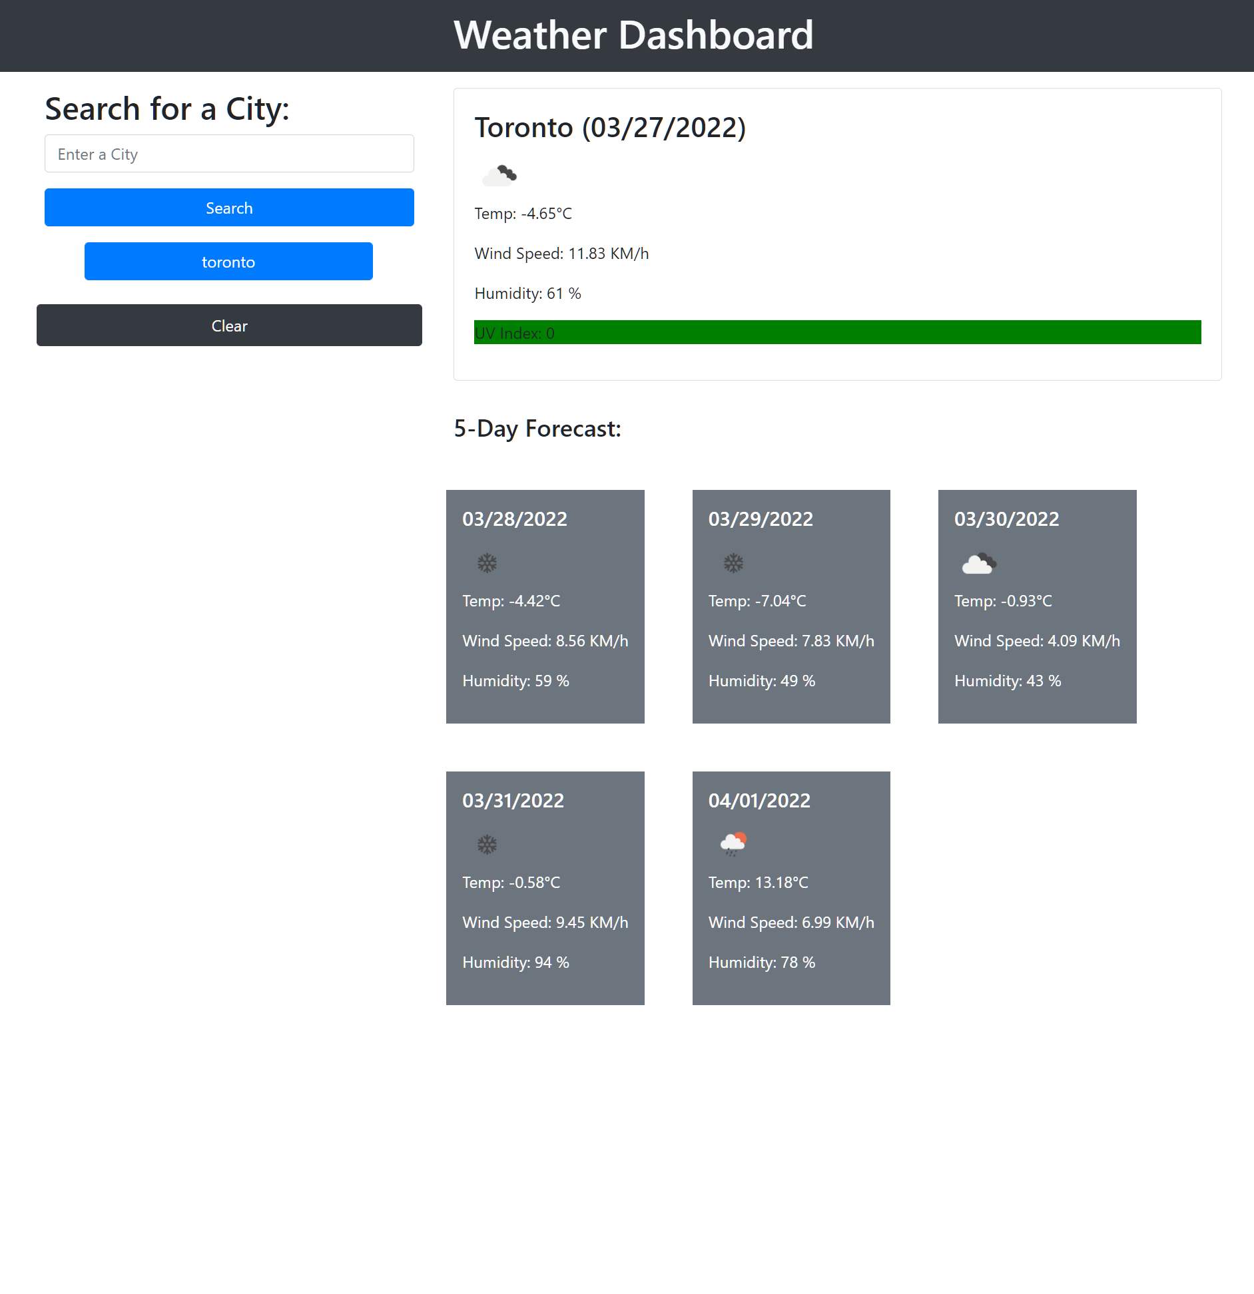This screenshot has width=1254, height=1294.
Task: Click the Humidity: 61 % text
Action: tap(527, 294)
